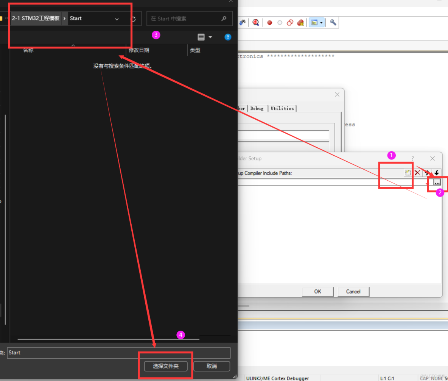
Task: Open dropdown arrow beside the window layout icon
Action: tap(321, 23)
